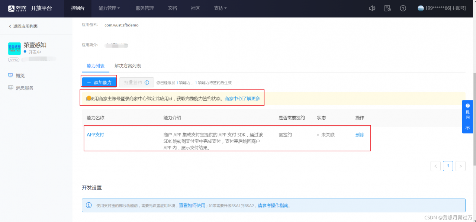Click the 添加能力 button
Viewport: 476px width, 222px height.
coord(99,82)
